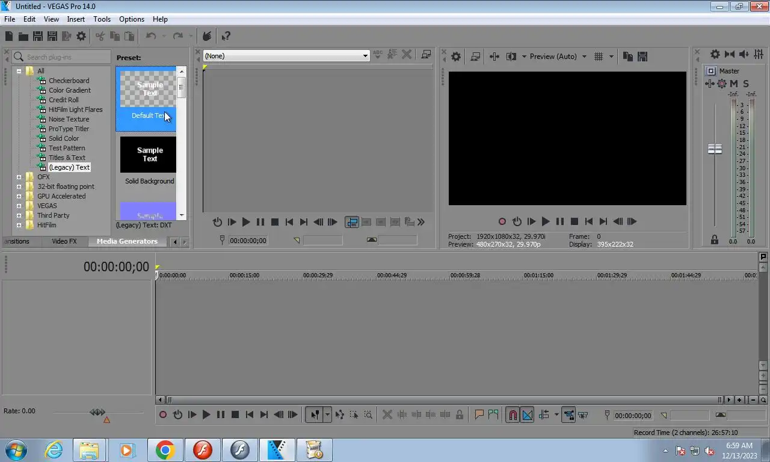Click the Search plug-ins field
The image size is (770, 462).
(61, 57)
